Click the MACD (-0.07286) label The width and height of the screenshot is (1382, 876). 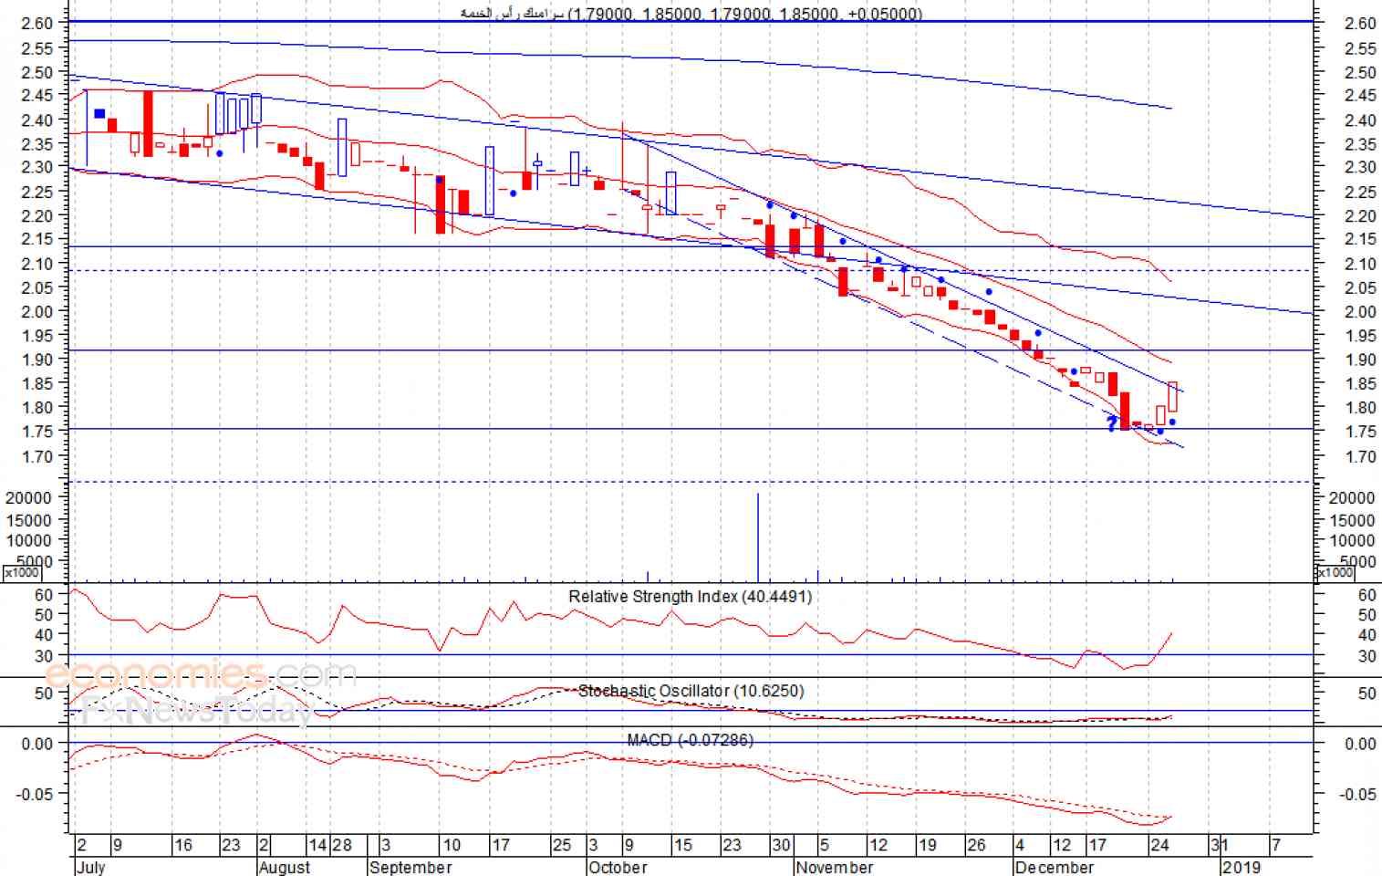[x=691, y=740]
